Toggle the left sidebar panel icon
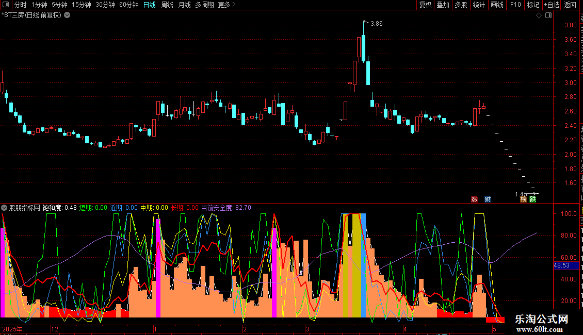Screen dimensions: 583x335 pos(6,5)
